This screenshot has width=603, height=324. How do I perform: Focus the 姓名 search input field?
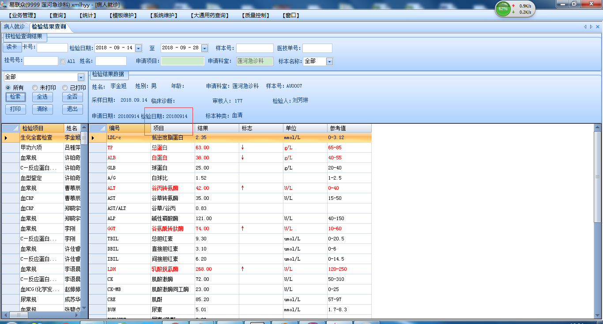(111, 61)
